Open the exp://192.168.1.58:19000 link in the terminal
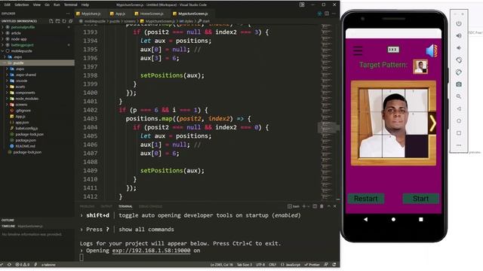The height and width of the screenshot is (271, 483). tap(151, 251)
